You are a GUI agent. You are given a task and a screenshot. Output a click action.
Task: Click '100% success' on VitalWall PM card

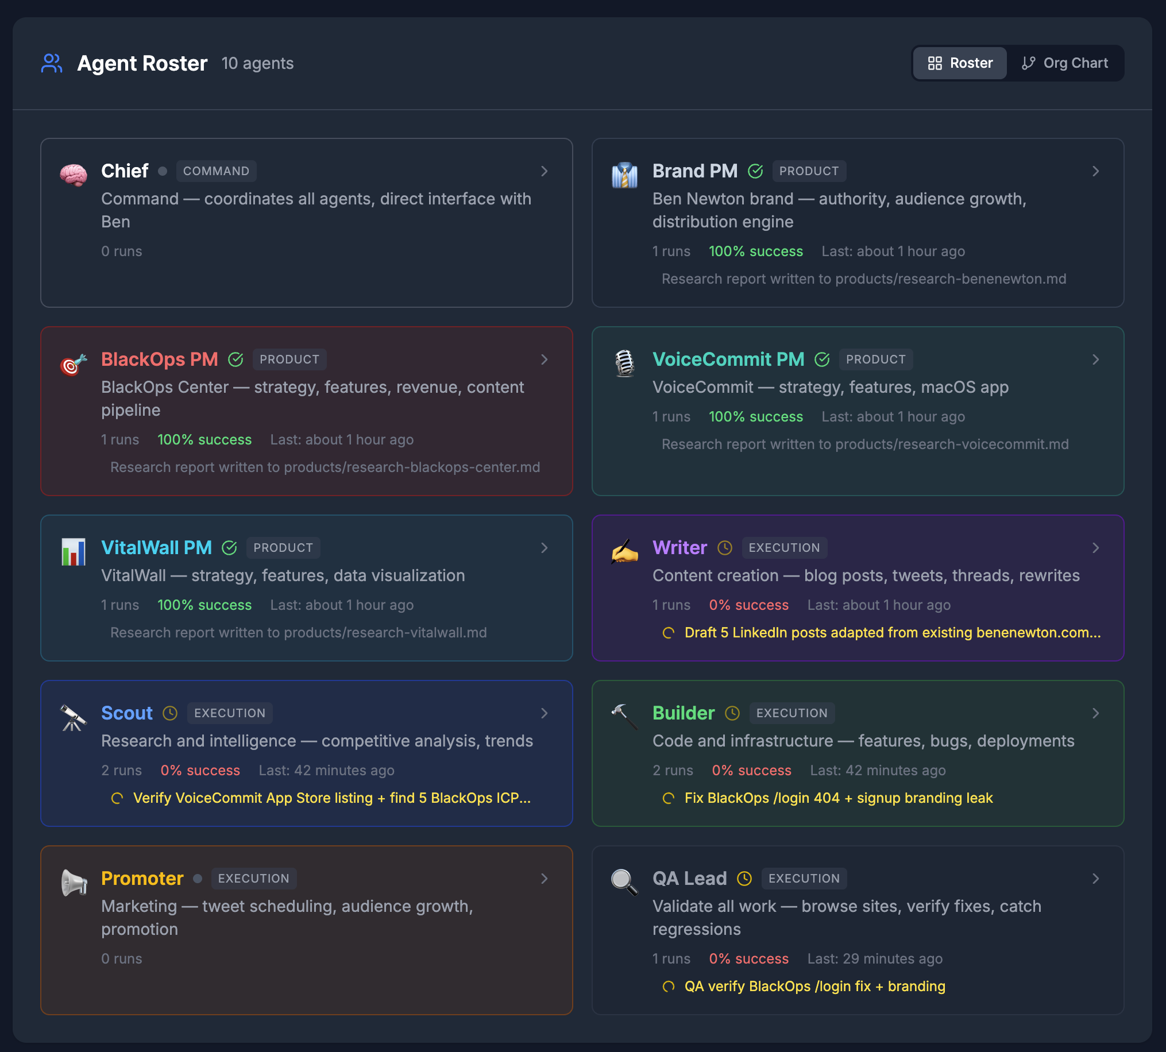pos(204,605)
